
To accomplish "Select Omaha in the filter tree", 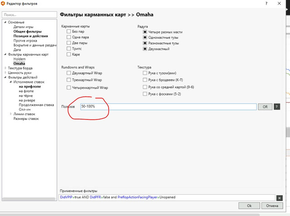I will tap(19, 64).
